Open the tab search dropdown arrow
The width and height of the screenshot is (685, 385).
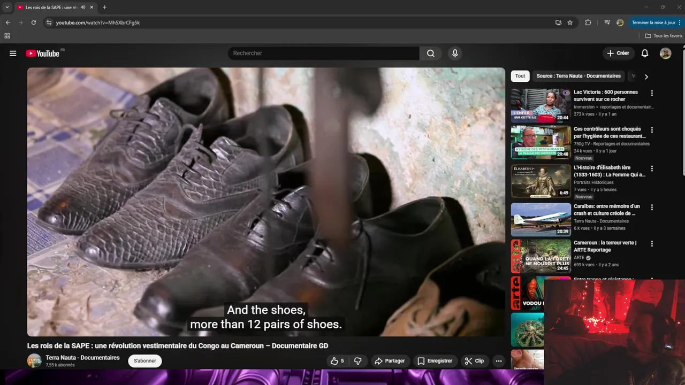7,7
